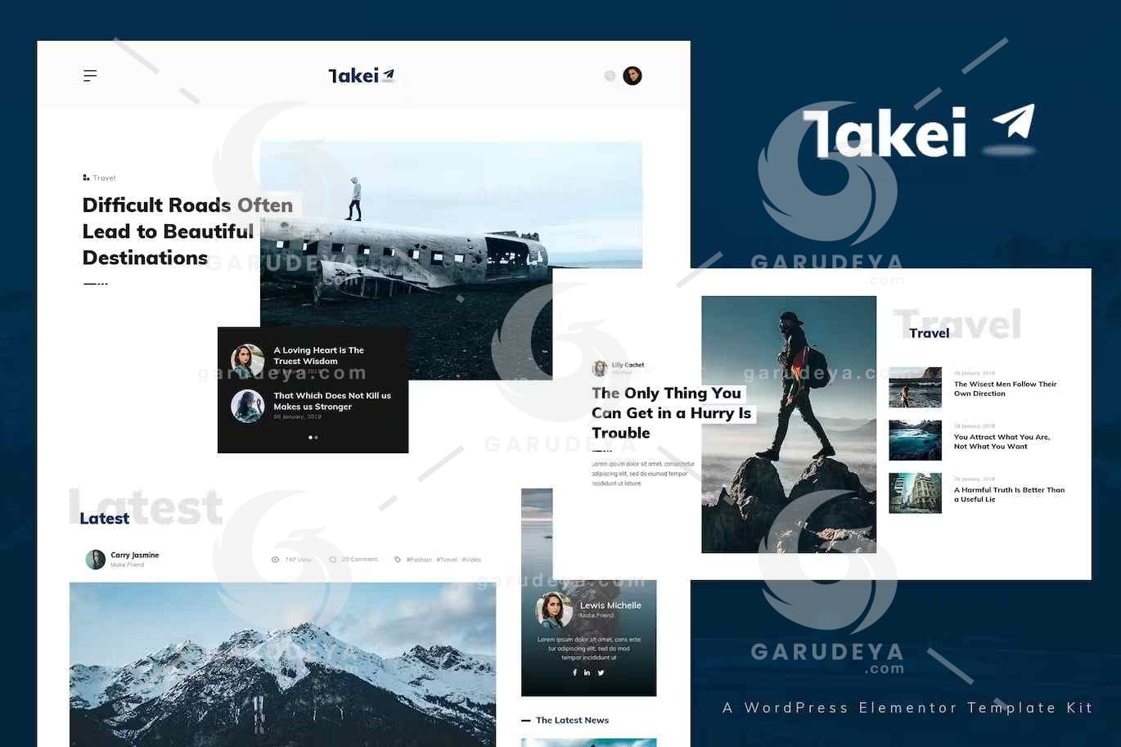Open 'The Only Thing You Can Get' headline
The height and width of the screenshot is (747, 1121).
click(x=671, y=413)
